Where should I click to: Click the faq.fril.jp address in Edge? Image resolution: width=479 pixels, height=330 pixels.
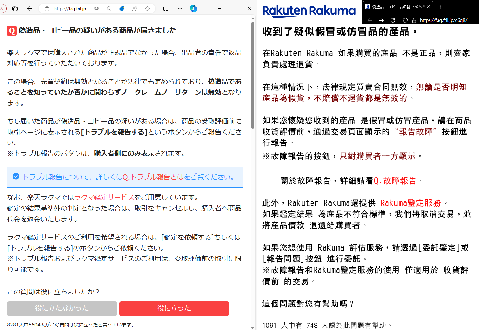[x=71, y=9]
